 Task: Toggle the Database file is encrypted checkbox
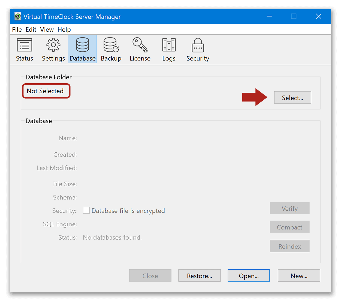[86, 210]
